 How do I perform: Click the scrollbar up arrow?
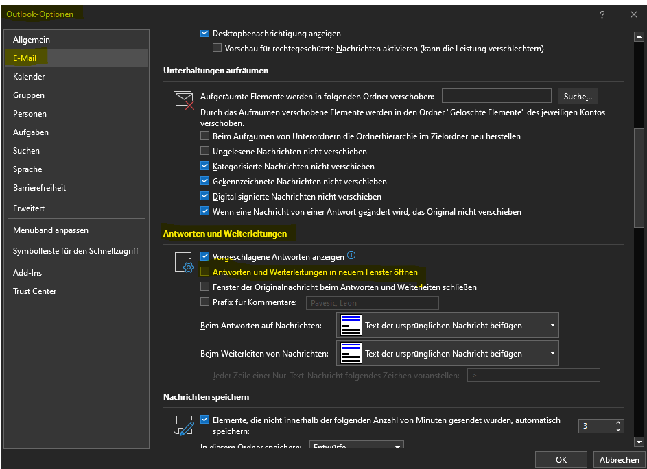(639, 37)
